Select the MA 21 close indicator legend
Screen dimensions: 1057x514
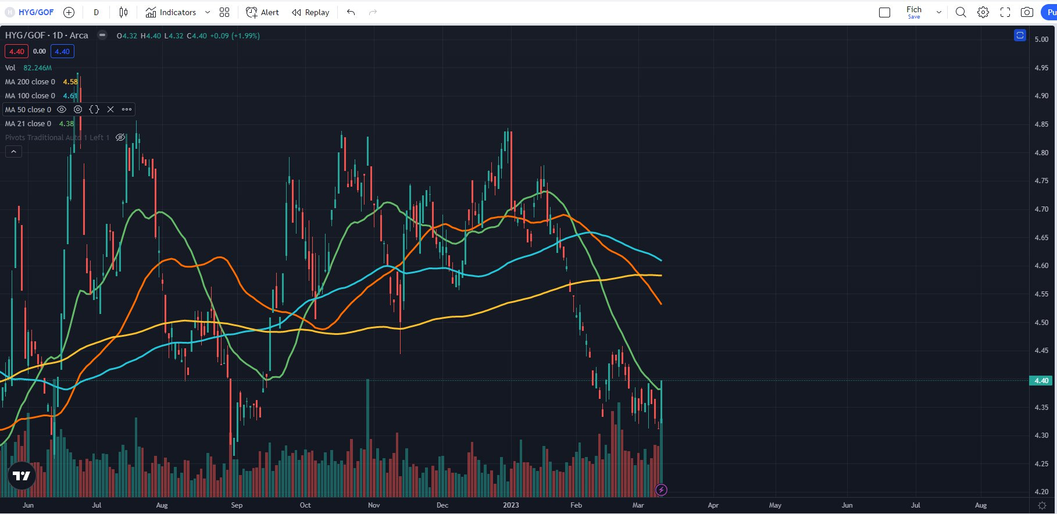click(28, 124)
